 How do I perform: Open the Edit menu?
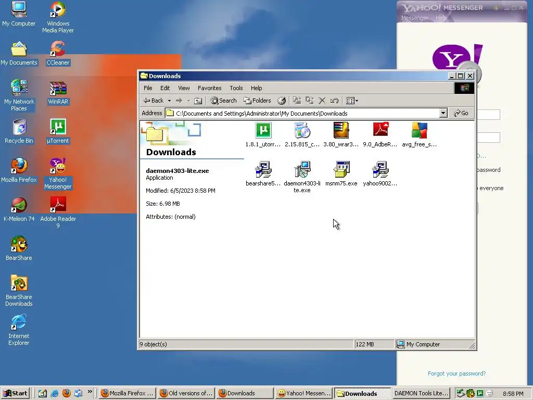165,88
